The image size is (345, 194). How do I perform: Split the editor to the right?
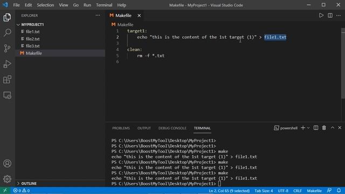tap(330, 16)
